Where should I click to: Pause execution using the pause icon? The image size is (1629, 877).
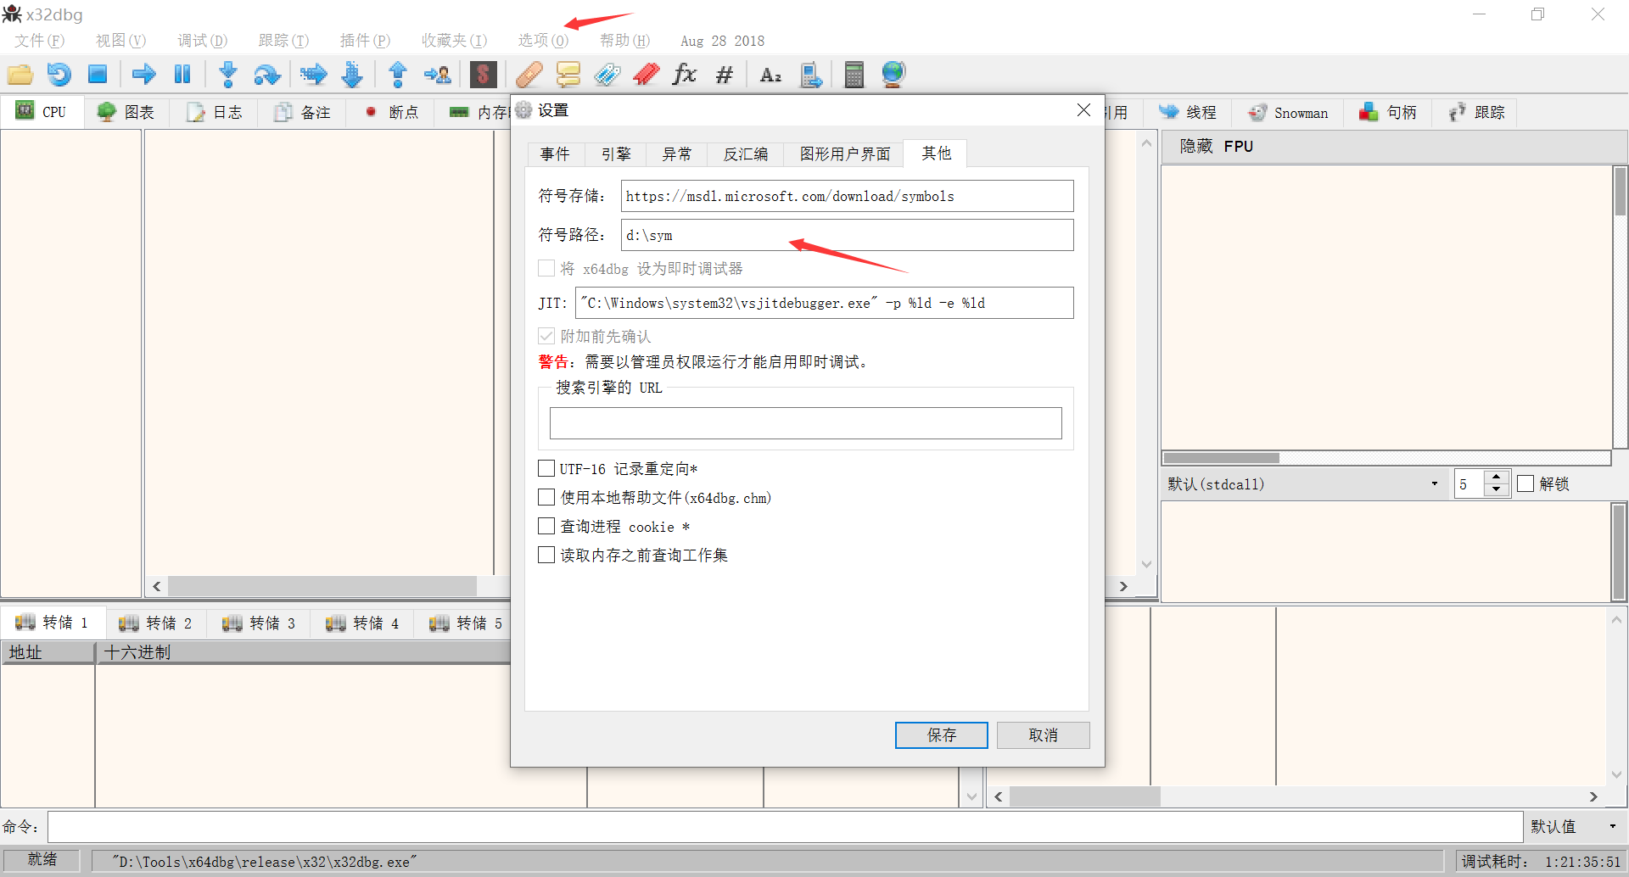pos(182,75)
